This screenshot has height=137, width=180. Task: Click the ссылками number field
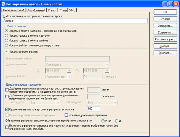94,97
